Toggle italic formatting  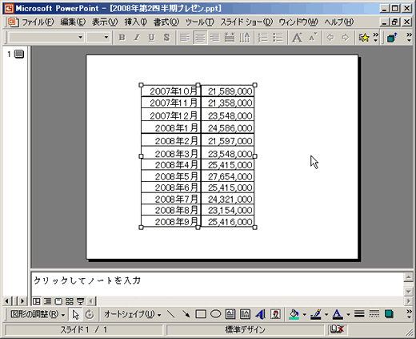click(x=137, y=38)
